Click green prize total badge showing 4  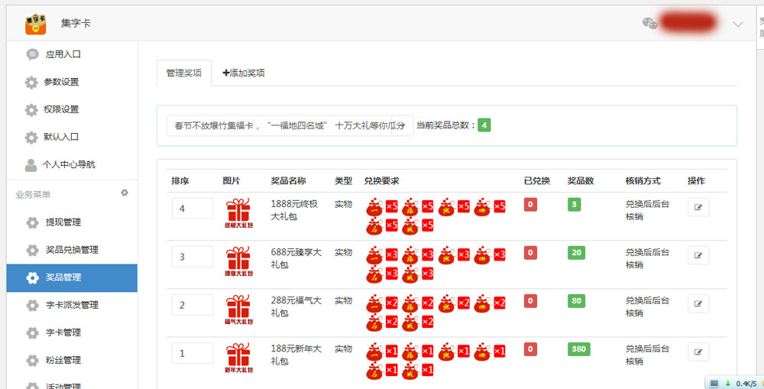pos(484,125)
